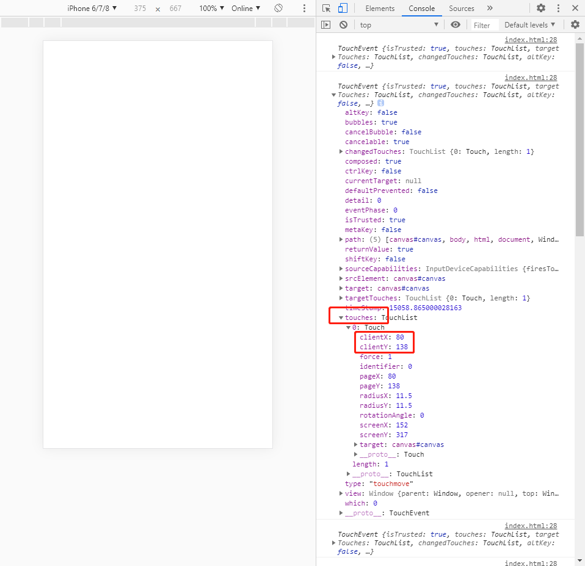Viewport: 585px width, 566px height.
Task: Expand last collapsed TouchEvent log
Action: tap(334, 543)
